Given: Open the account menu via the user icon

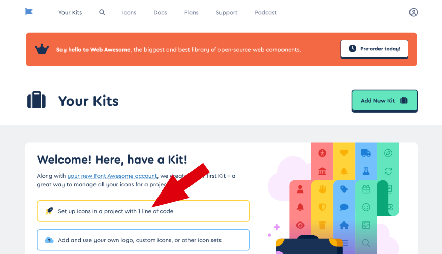Looking at the screenshot, I should pyautogui.click(x=413, y=12).
